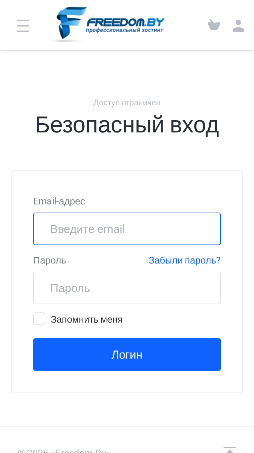Click the user account profile icon
The height and width of the screenshot is (453, 254).
click(238, 26)
